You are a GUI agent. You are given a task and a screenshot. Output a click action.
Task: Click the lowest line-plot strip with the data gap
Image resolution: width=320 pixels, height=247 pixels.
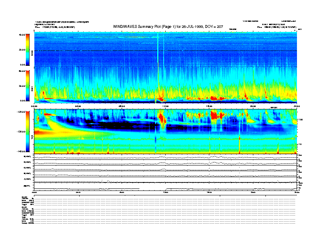165,187
